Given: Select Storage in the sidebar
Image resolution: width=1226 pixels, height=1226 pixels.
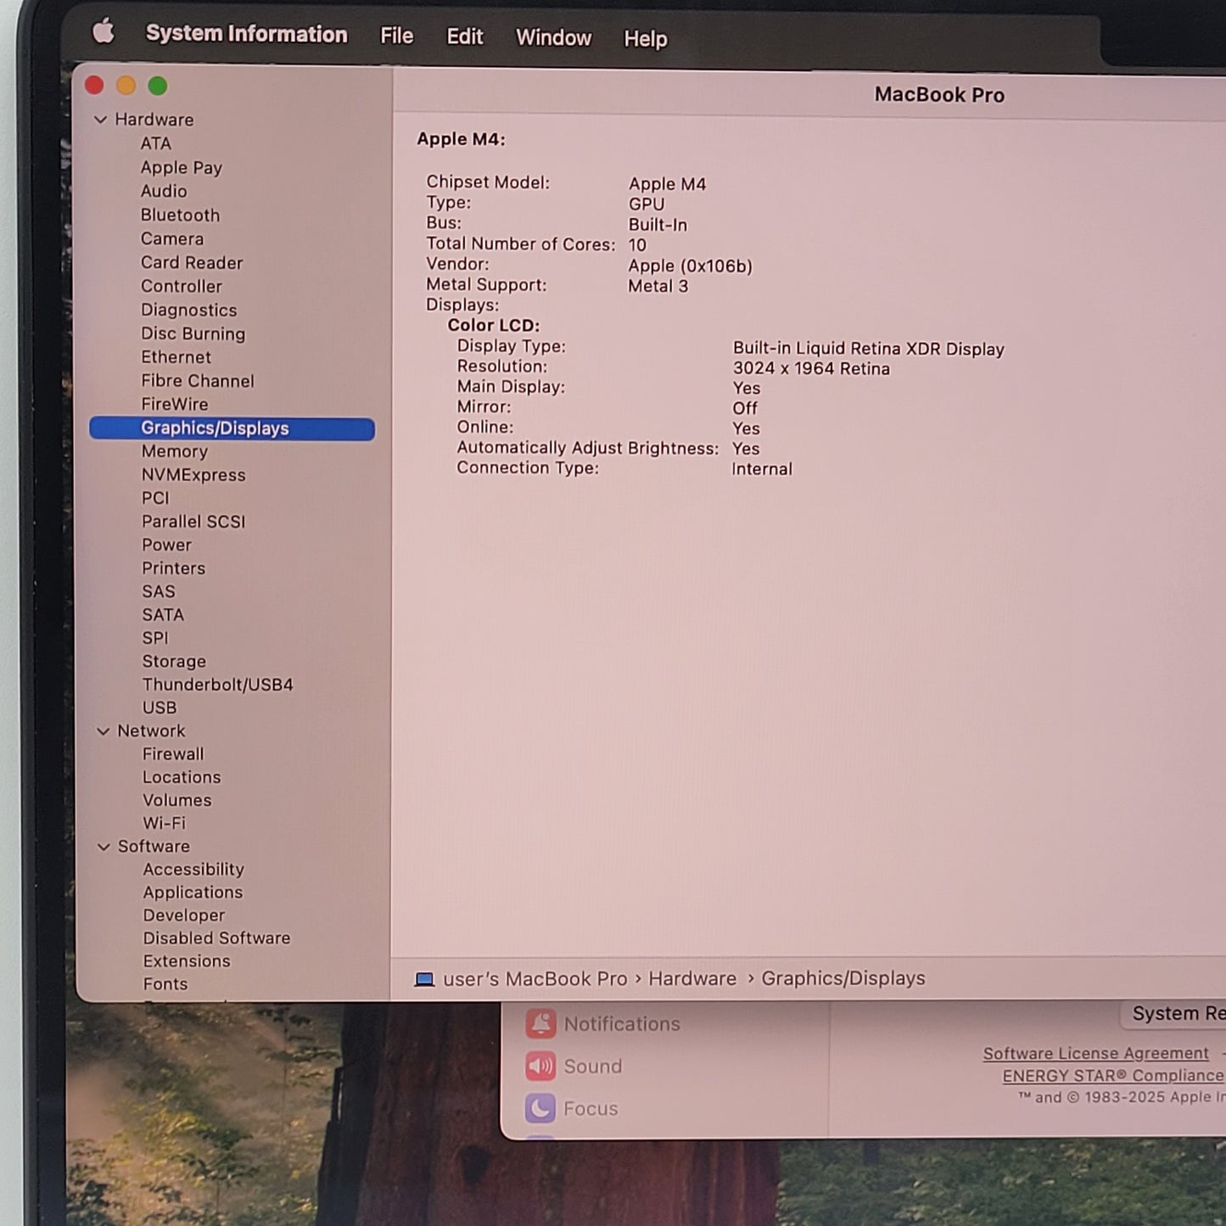Looking at the screenshot, I should coord(174,661).
